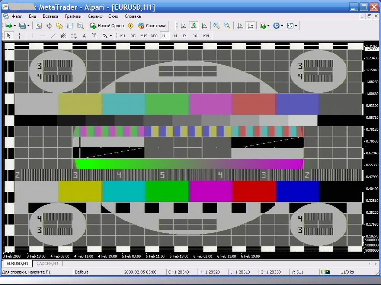Image resolution: width=381 pixels, height=285 pixels.
Task: Open the Navigator folder-star icon
Action: (x=60, y=26)
